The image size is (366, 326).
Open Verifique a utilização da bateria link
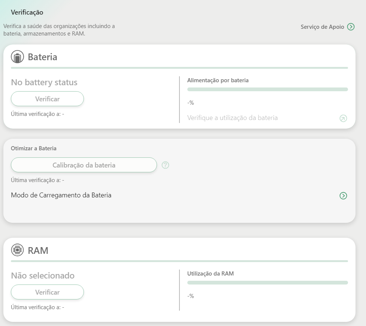(232, 118)
